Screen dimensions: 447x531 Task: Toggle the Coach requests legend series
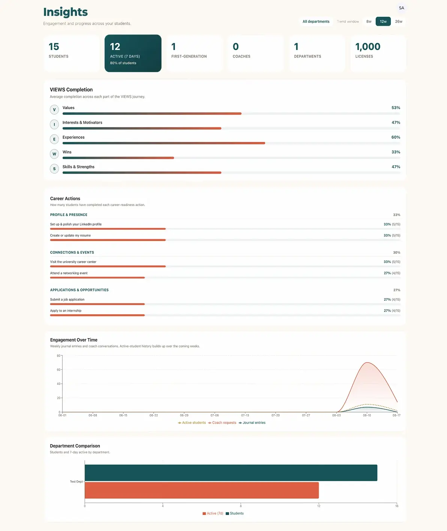[222, 423]
